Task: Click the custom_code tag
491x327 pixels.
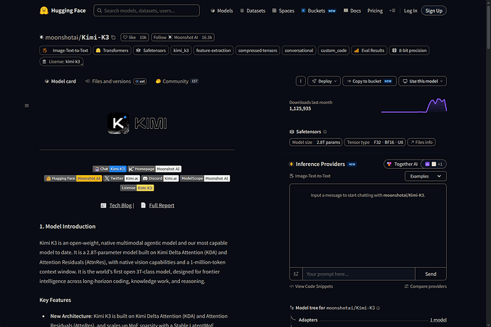Action: click(x=334, y=51)
